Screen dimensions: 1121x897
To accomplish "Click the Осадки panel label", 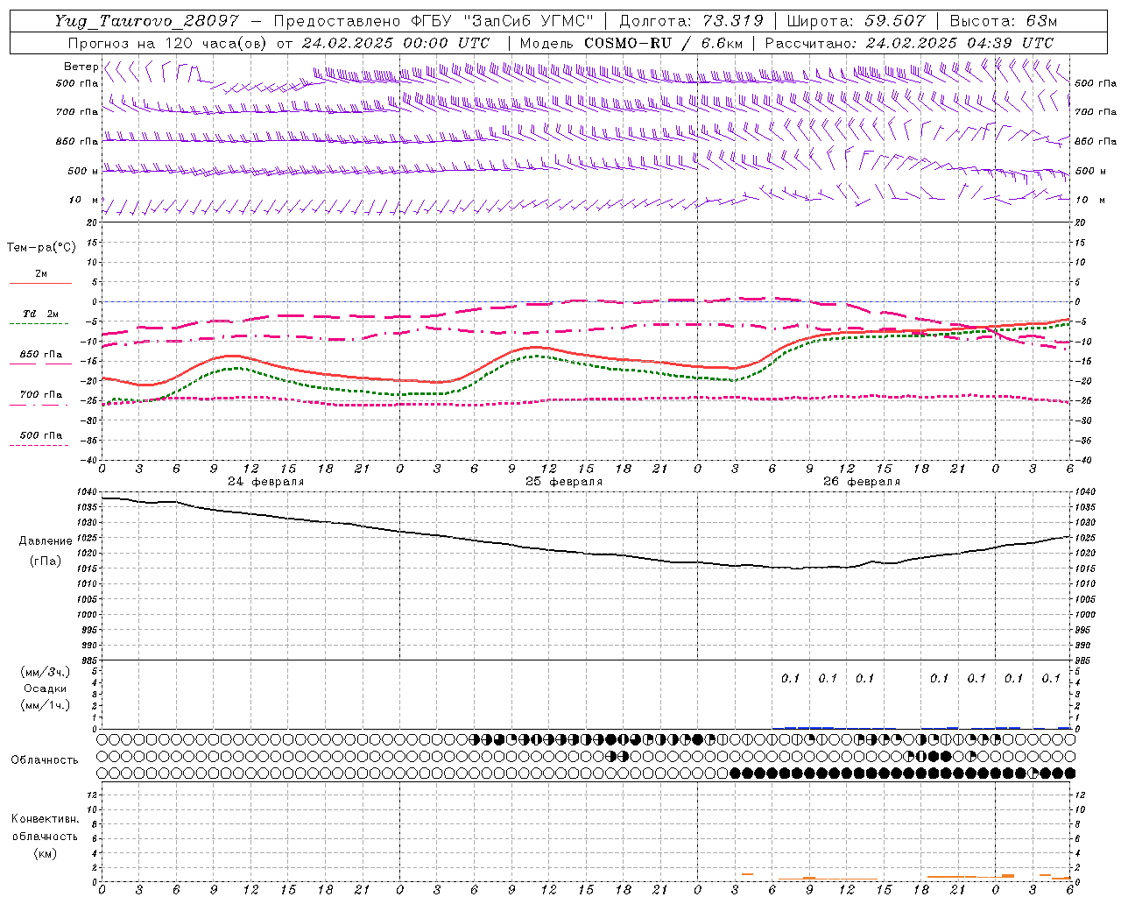I will [46, 689].
